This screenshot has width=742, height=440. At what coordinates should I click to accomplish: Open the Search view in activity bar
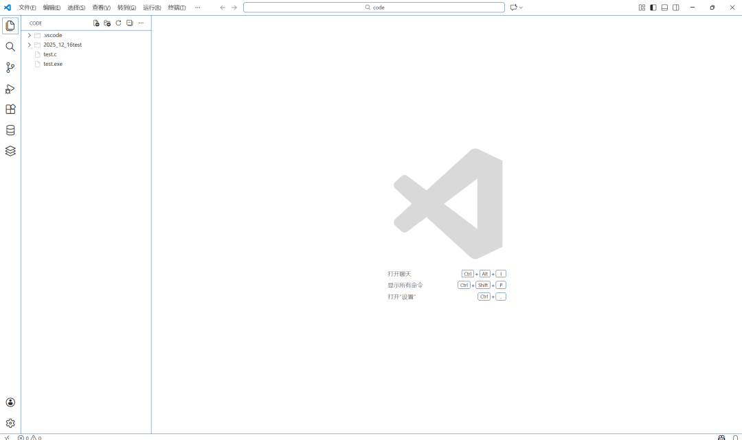[10, 46]
